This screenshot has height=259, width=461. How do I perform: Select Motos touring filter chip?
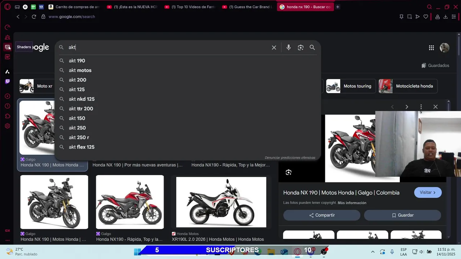pos(351,86)
